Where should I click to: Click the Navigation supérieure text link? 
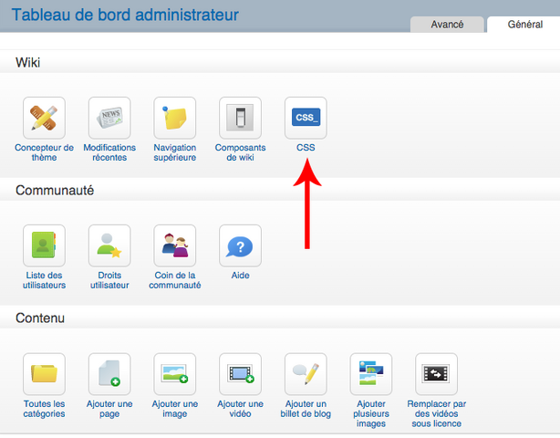(x=174, y=152)
